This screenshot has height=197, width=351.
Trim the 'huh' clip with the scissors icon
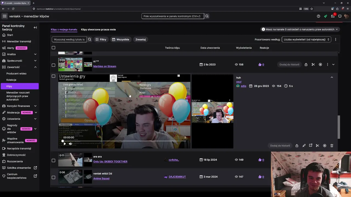point(318,146)
